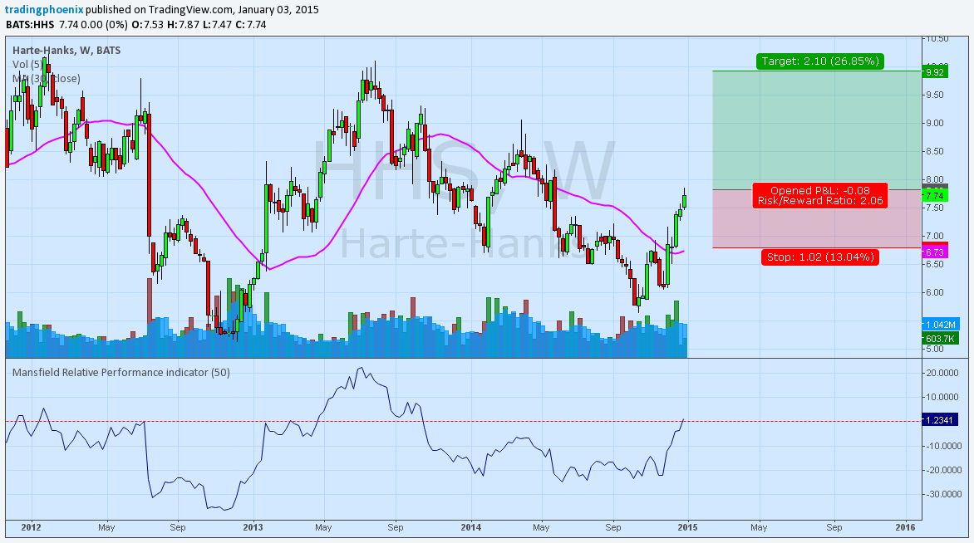Screen dimensions: 974x543
Task: Click the BATS:HHS ticker symbol text
Action: pyautogui.click(x=31, y=25)
